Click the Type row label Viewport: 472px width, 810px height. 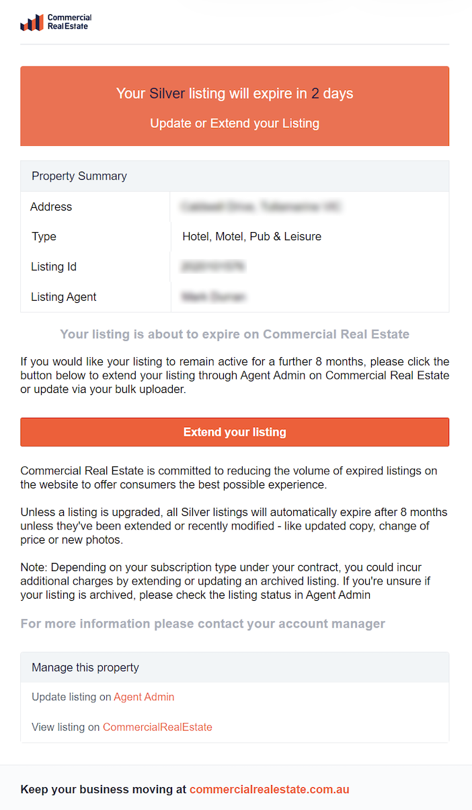pos(44,236)
